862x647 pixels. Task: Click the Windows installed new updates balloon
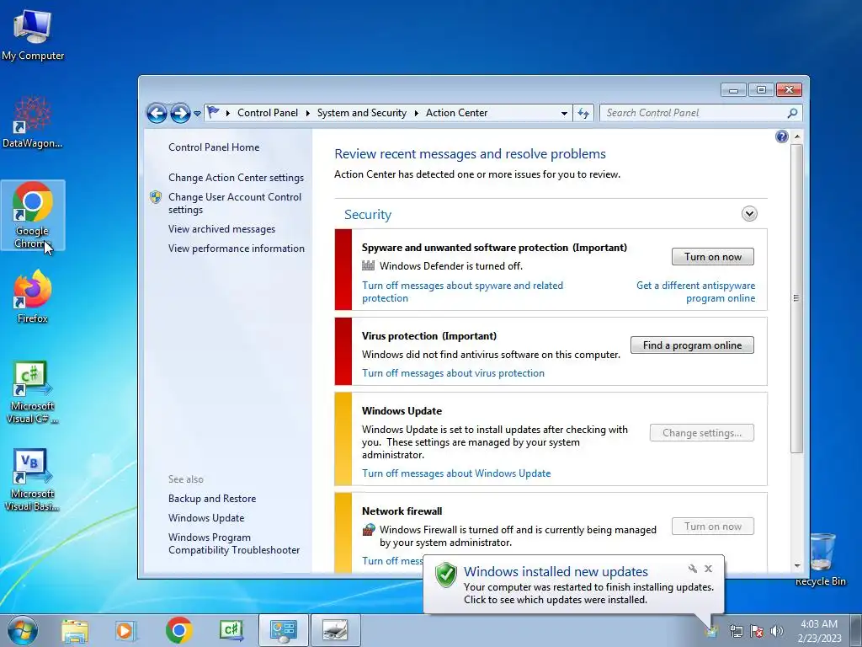(573, 585)
